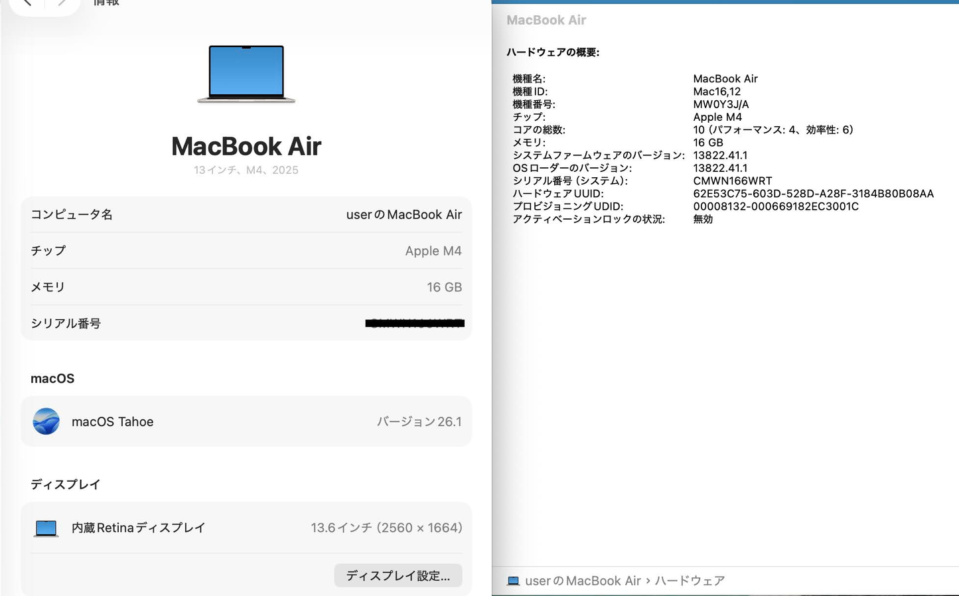Open ディスプレイ設定... button
The width and height of the screenshot is (959, 596).
pyautogui.click(x=398, y=575)
